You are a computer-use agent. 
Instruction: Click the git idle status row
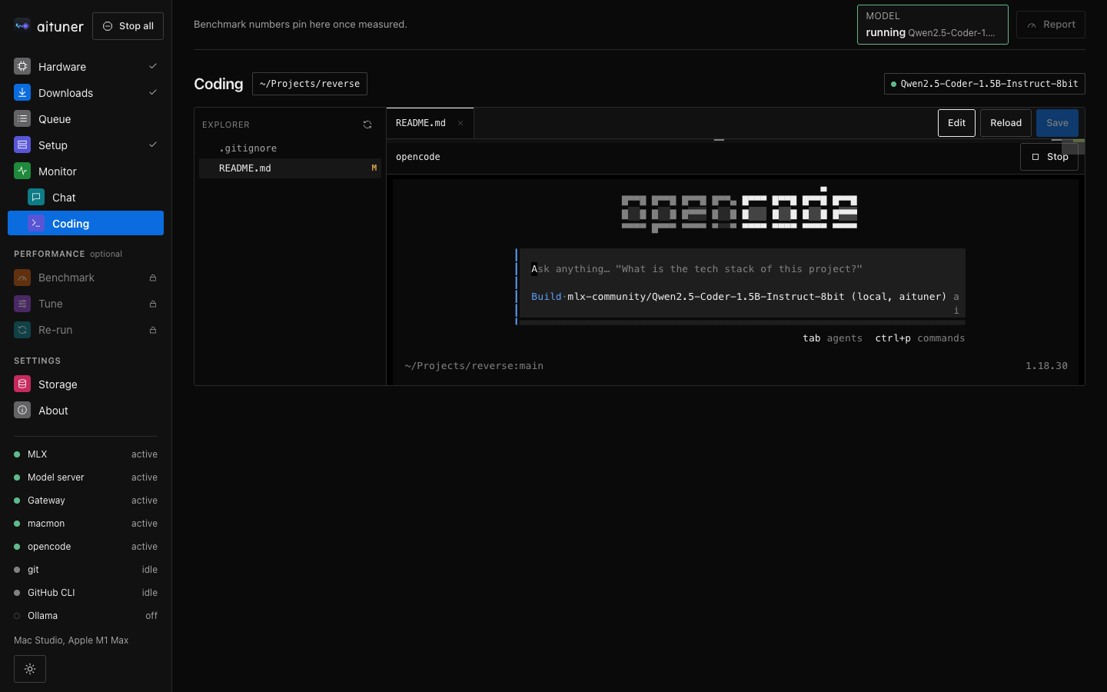[85, 570]
